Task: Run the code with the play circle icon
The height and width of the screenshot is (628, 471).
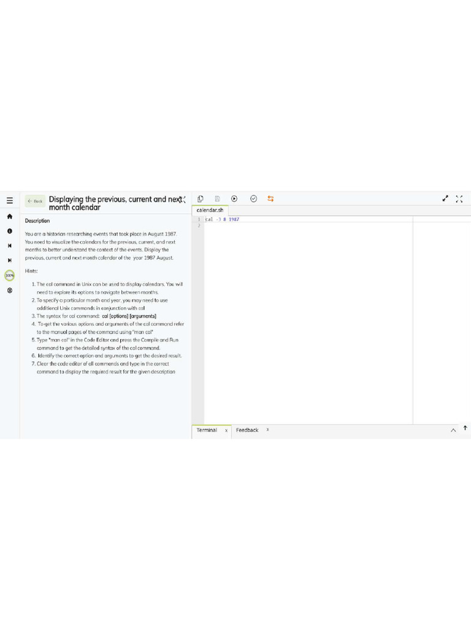Action: tap(234, 199)
